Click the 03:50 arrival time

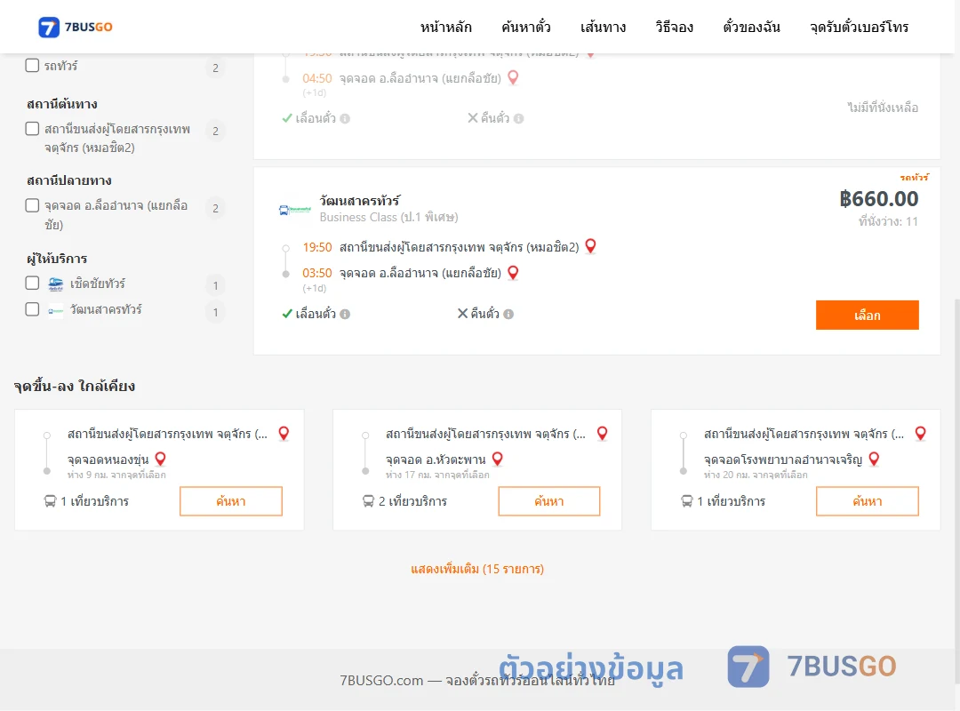(x=317, y=273)
